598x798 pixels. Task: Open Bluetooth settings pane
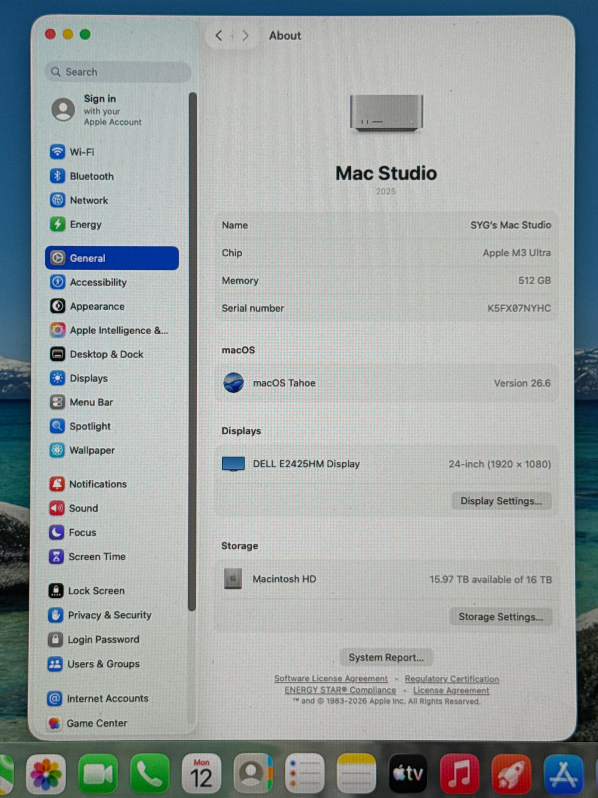click(82, 176)
